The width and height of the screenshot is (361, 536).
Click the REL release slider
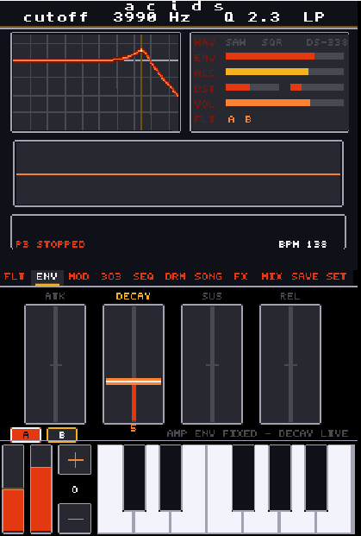[290, 364]
